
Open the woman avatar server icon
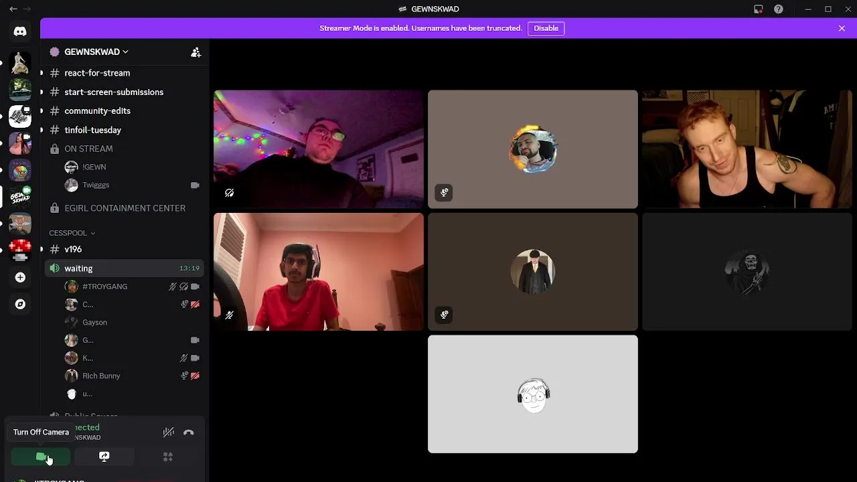[20, 143]
